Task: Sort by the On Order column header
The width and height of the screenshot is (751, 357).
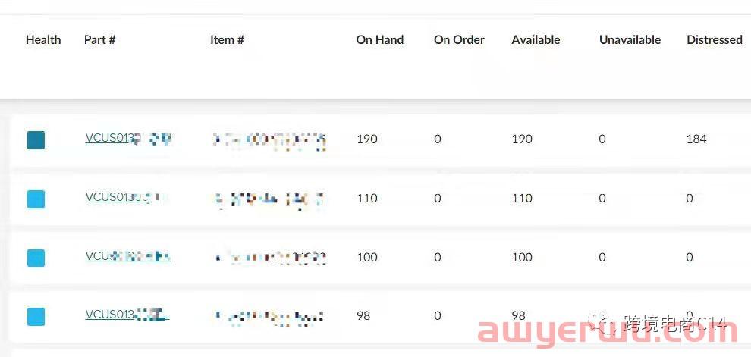Action: click(x=459, y=39)
